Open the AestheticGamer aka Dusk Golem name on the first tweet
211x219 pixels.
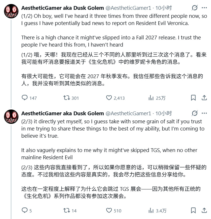(62, 8)
